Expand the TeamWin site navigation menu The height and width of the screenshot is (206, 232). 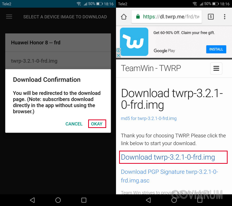pos(216,68)
